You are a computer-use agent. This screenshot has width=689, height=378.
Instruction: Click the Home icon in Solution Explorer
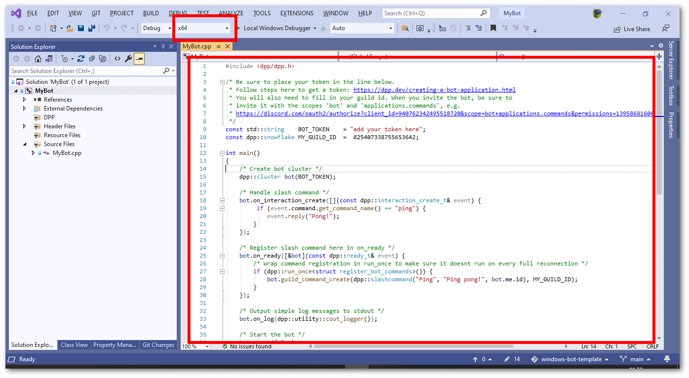click(38, 59)
